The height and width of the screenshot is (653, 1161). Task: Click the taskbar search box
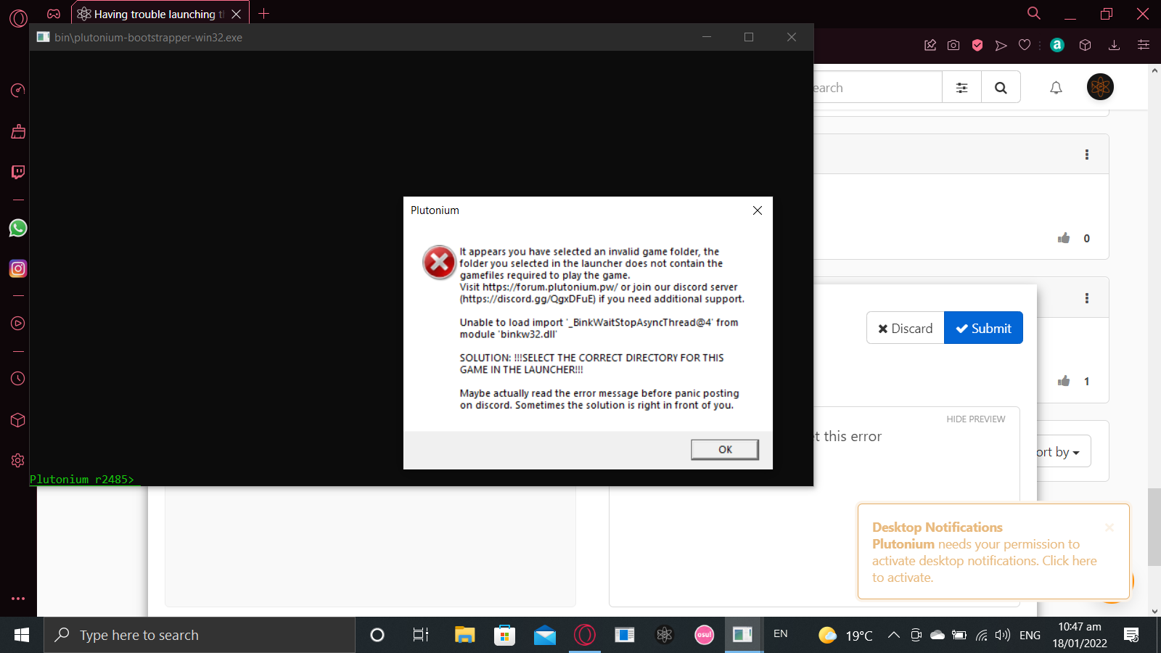pyautogui.click(x=200, y=635)
